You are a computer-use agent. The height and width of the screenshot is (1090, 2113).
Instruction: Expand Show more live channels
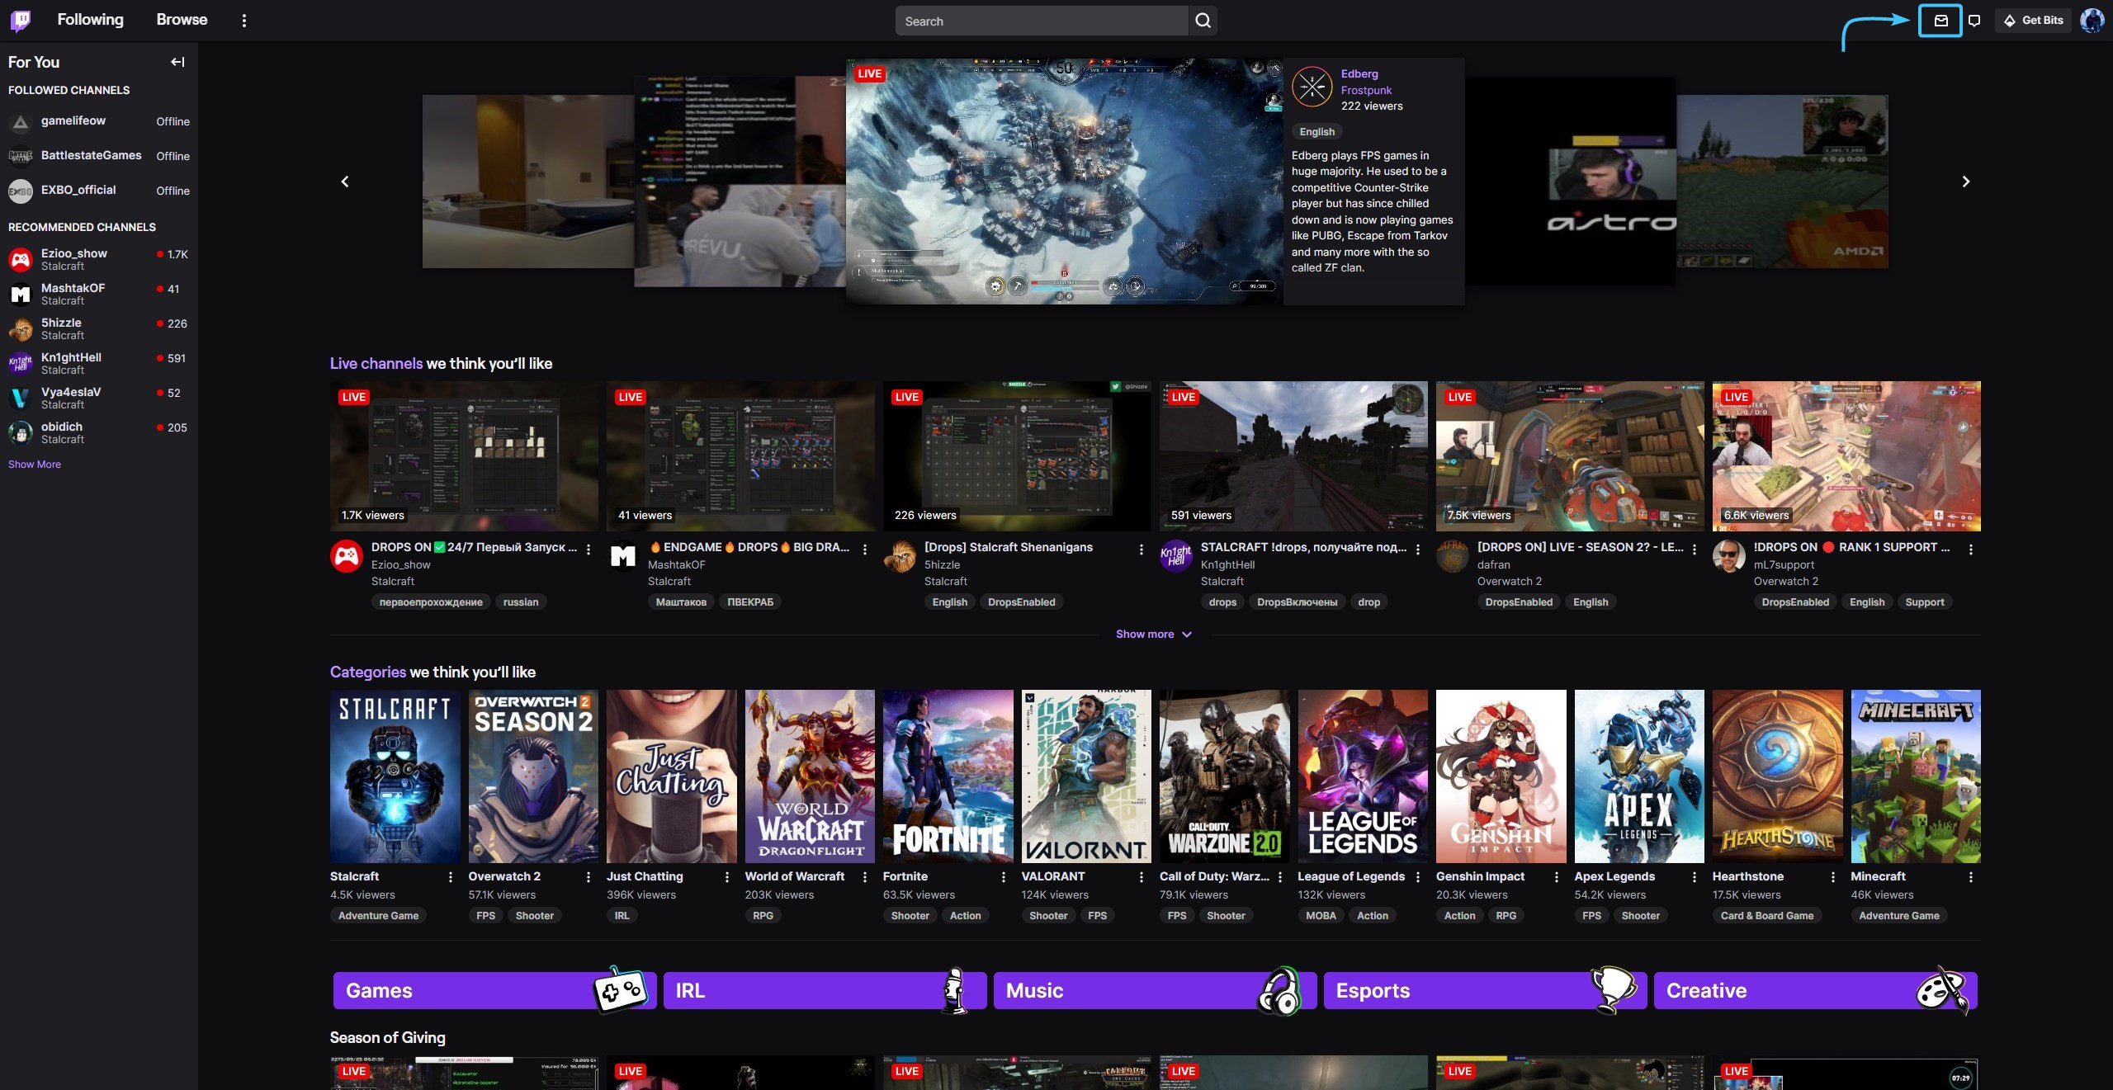(x=1154, y=635)
